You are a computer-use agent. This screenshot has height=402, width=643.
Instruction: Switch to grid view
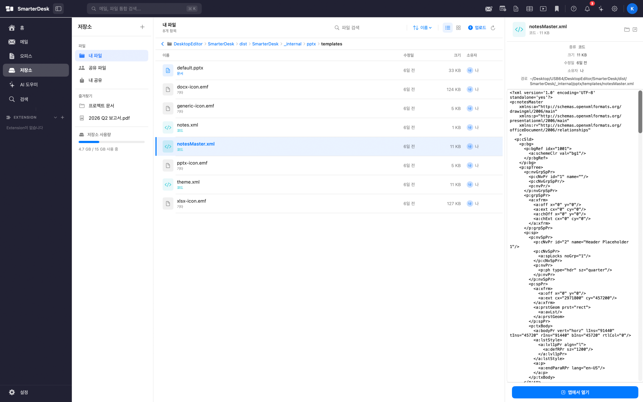click(x=458, y=28)
